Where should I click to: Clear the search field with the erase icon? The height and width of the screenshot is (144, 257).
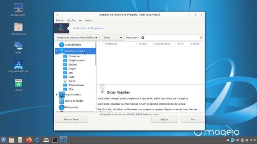(201, 38)
